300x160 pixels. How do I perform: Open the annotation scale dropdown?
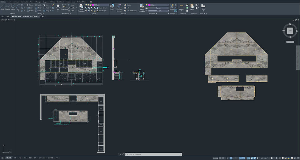point(264,158)
